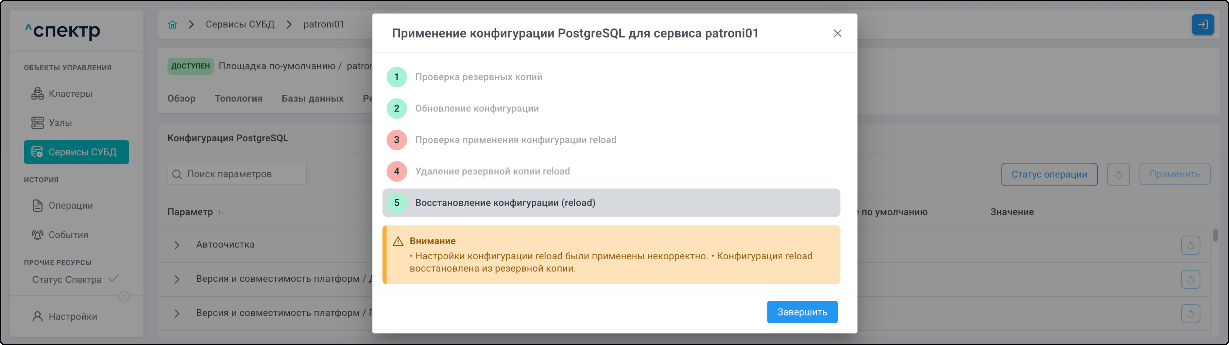This screenshot has width=1229, height=345.
Task: Open Кластеры in the sidebar
Action: (70, 93)
